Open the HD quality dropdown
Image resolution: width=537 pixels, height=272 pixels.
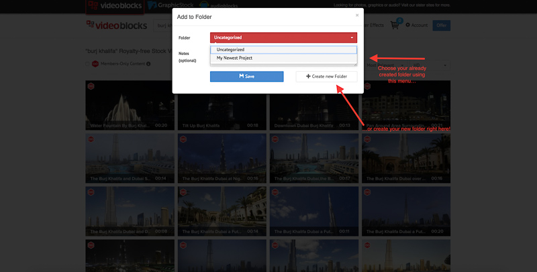(430, 65)
